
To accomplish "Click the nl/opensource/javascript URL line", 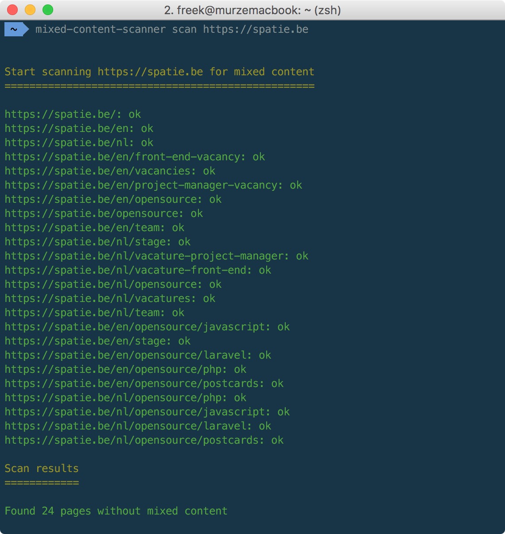I will 147,412.
